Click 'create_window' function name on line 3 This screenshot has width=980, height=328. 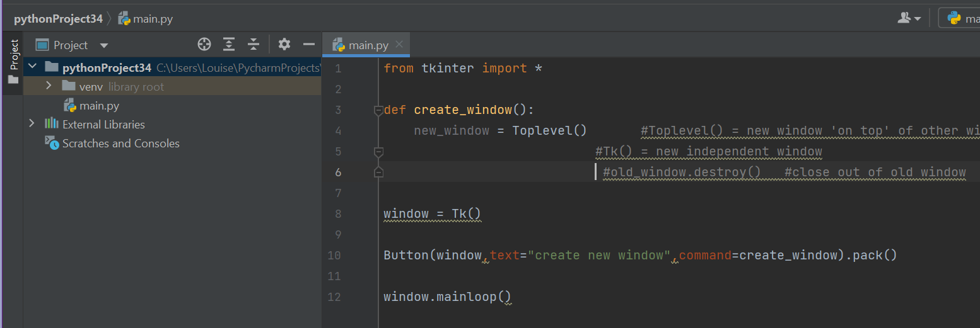(463, 110)
